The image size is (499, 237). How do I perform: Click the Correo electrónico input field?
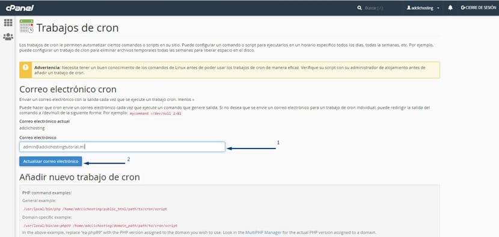click(122, 147)
